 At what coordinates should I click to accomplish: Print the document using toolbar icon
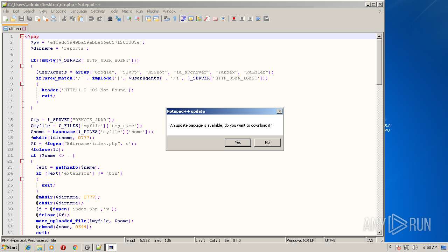tap(54, 19)
